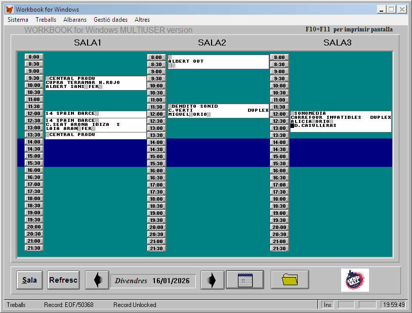Select the 9:30 time slot in SALA1
The width and height of the screenshot is (412, 313).
pos(34,78)
